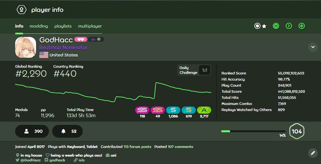Click the Discord icon beside godhack
Screen dimensions: 321x164
tap(46, 160)
